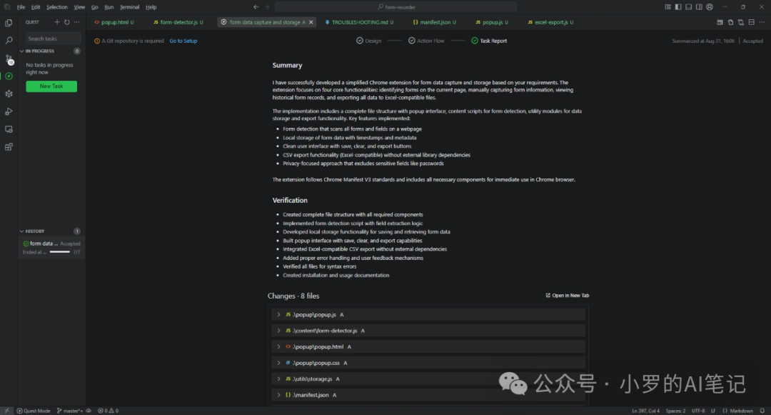The height and width of the screenshot is (415, 771).
Task: Click the Search tasks input field
Action: pos(51,39)
